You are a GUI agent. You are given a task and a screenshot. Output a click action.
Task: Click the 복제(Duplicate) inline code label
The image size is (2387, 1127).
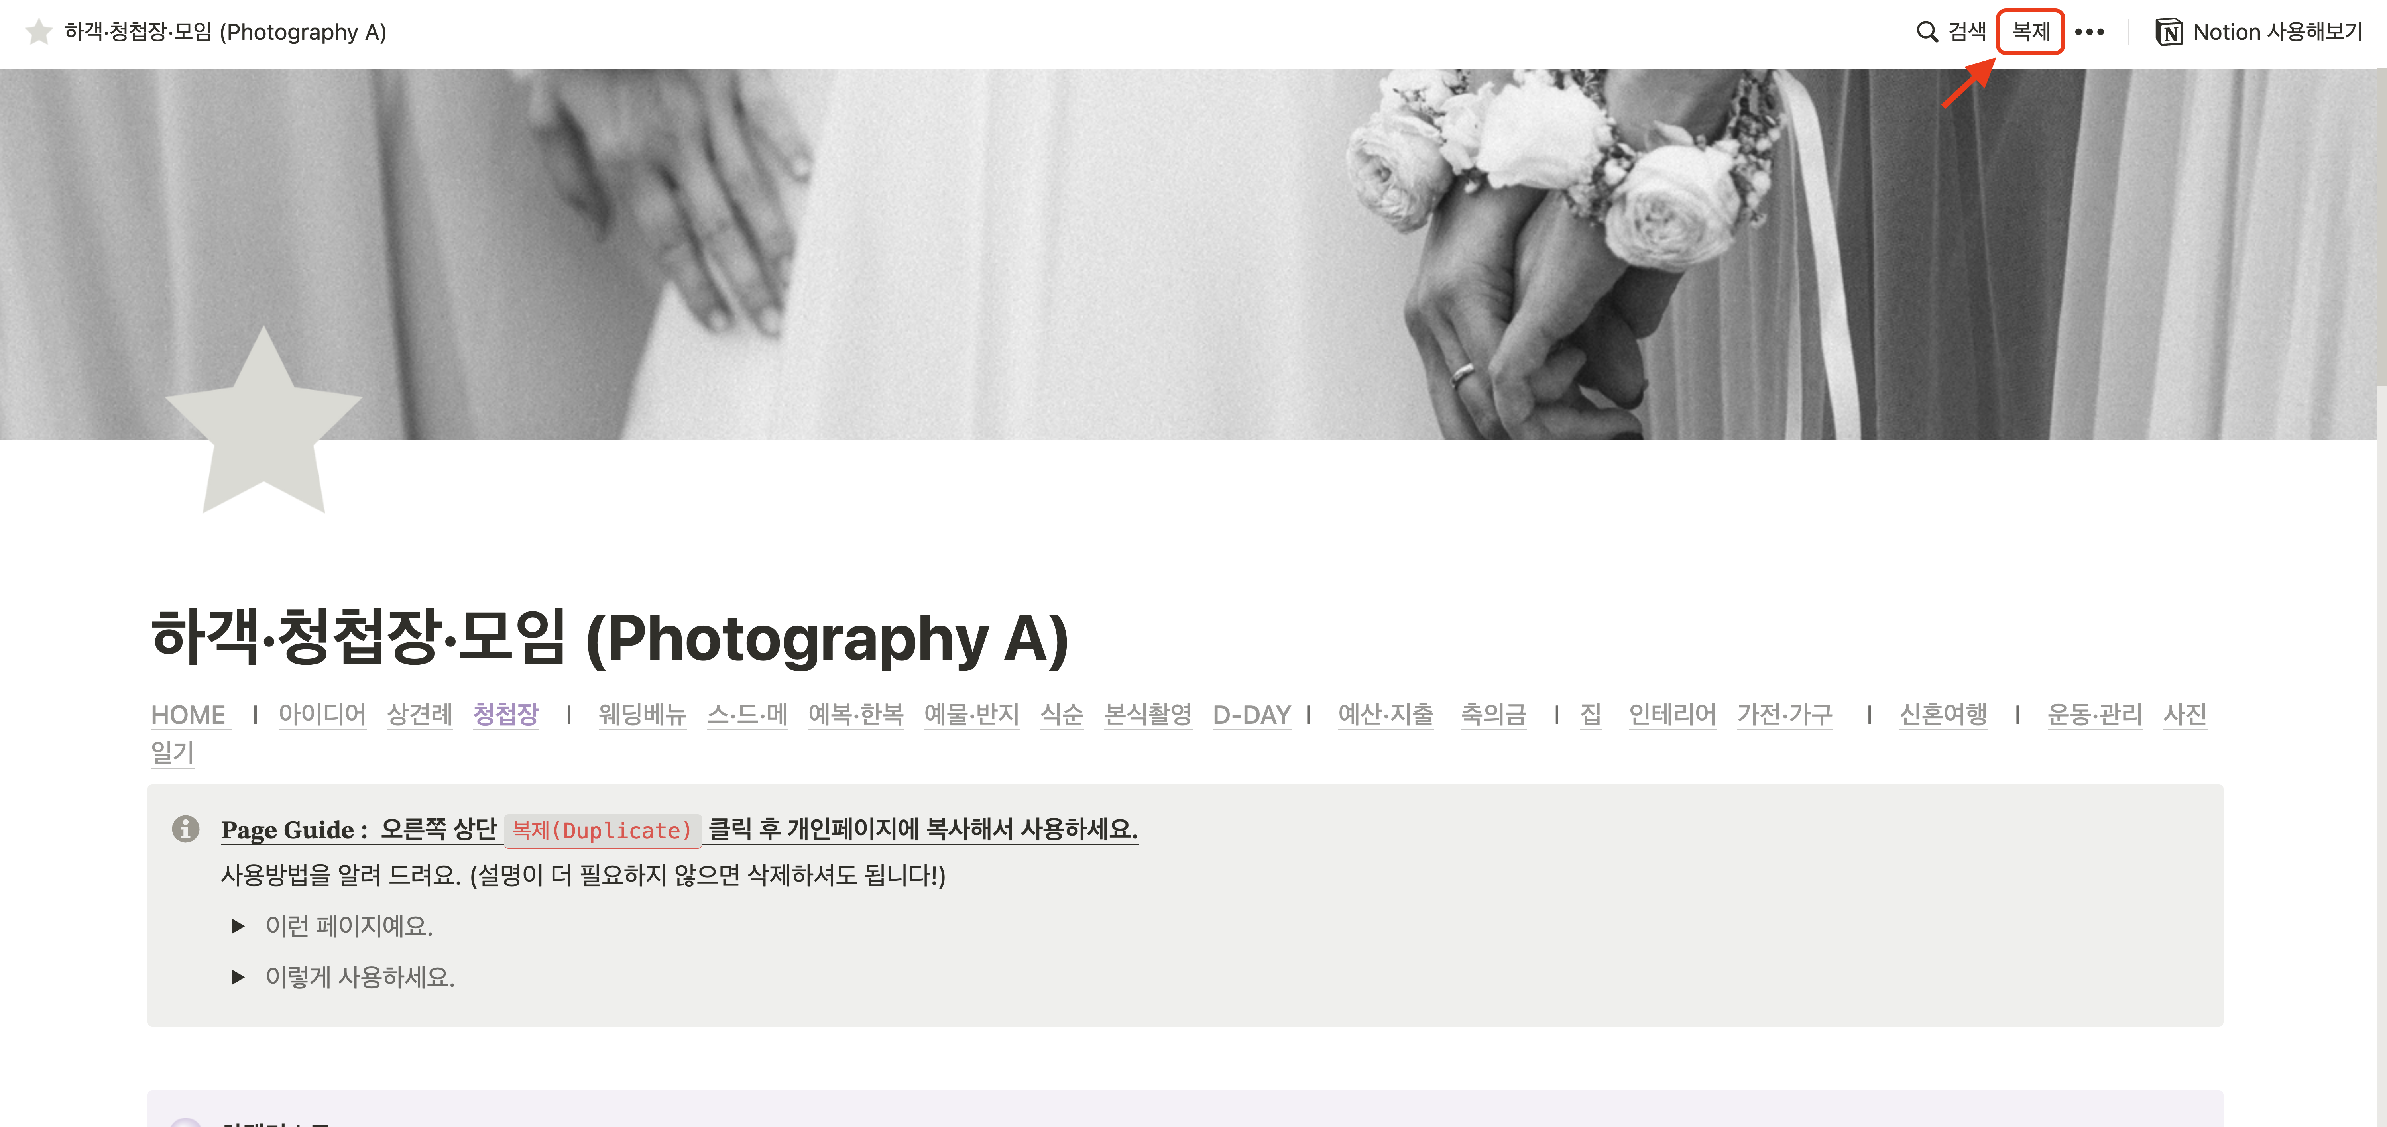click(x=602, y=830)
